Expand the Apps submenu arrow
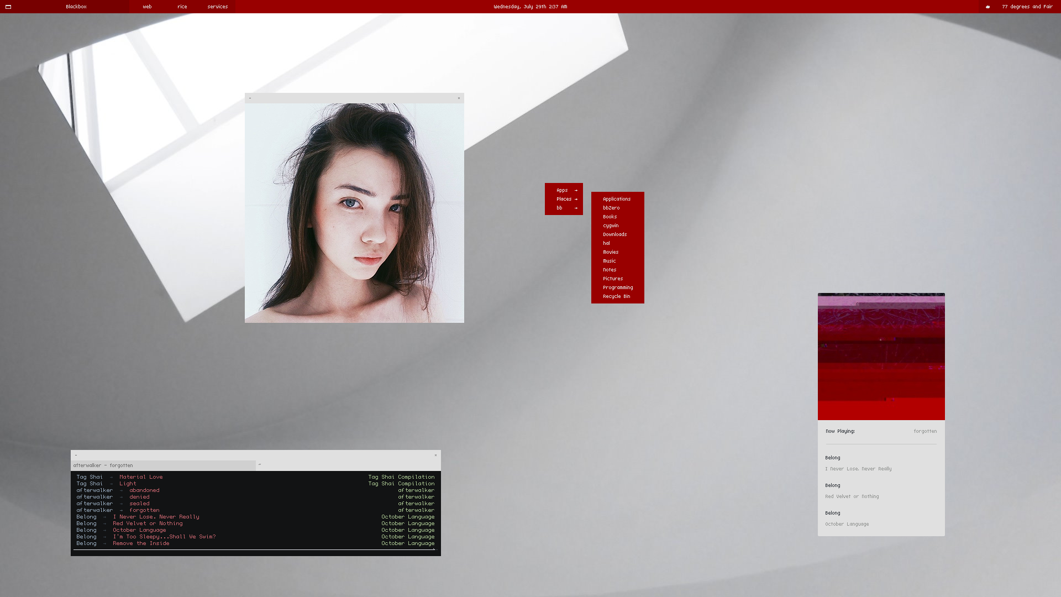 click(x=576, y=190)
